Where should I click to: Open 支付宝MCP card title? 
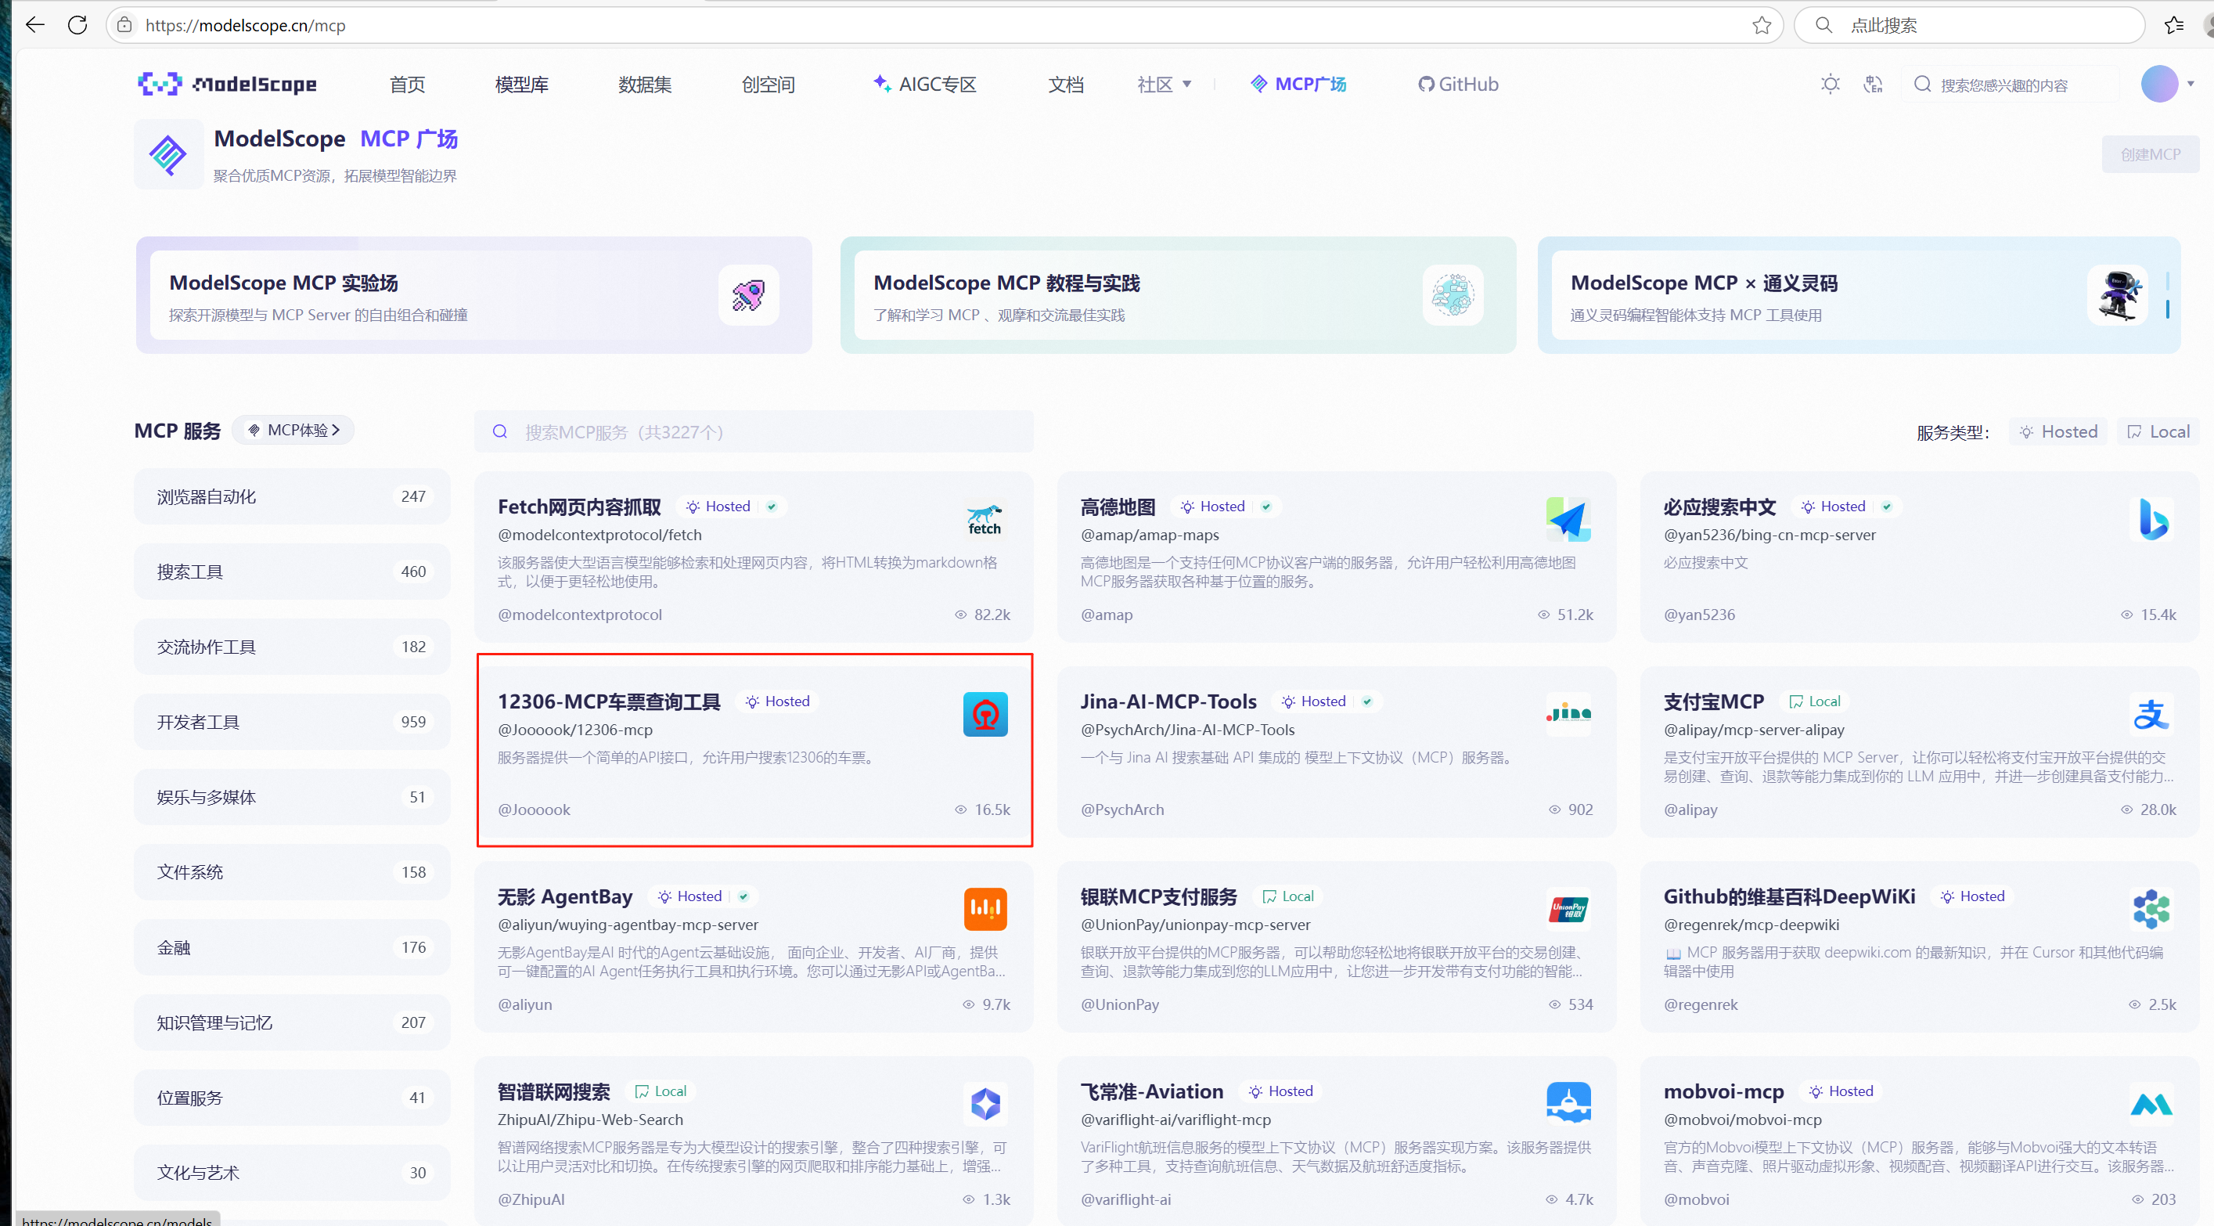click(1713, 701)
